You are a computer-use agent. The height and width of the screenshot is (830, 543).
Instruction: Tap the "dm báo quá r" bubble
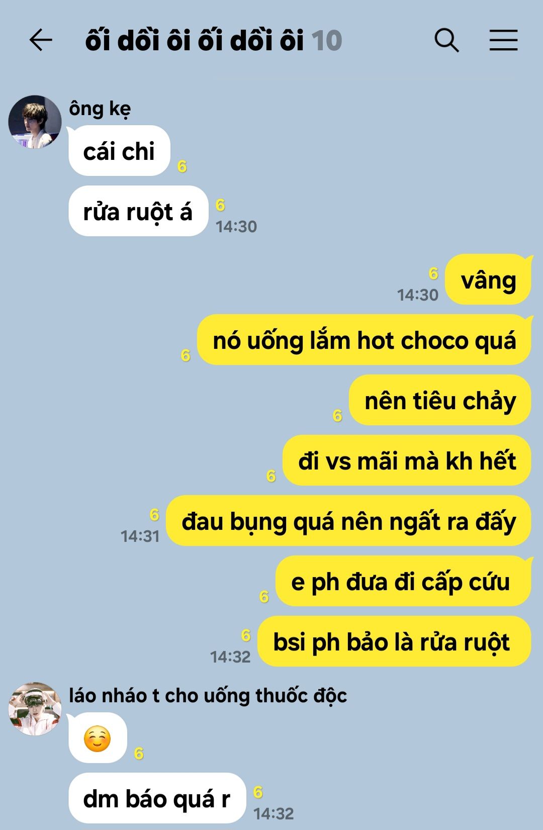click(x=157, y=798)
